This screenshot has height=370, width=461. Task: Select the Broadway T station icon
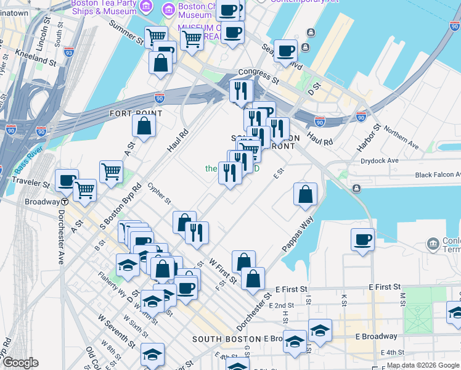(65, 202)
